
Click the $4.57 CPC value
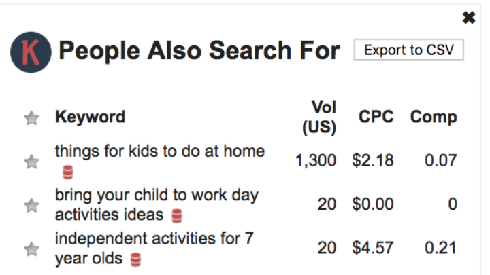tap(373, 249)
